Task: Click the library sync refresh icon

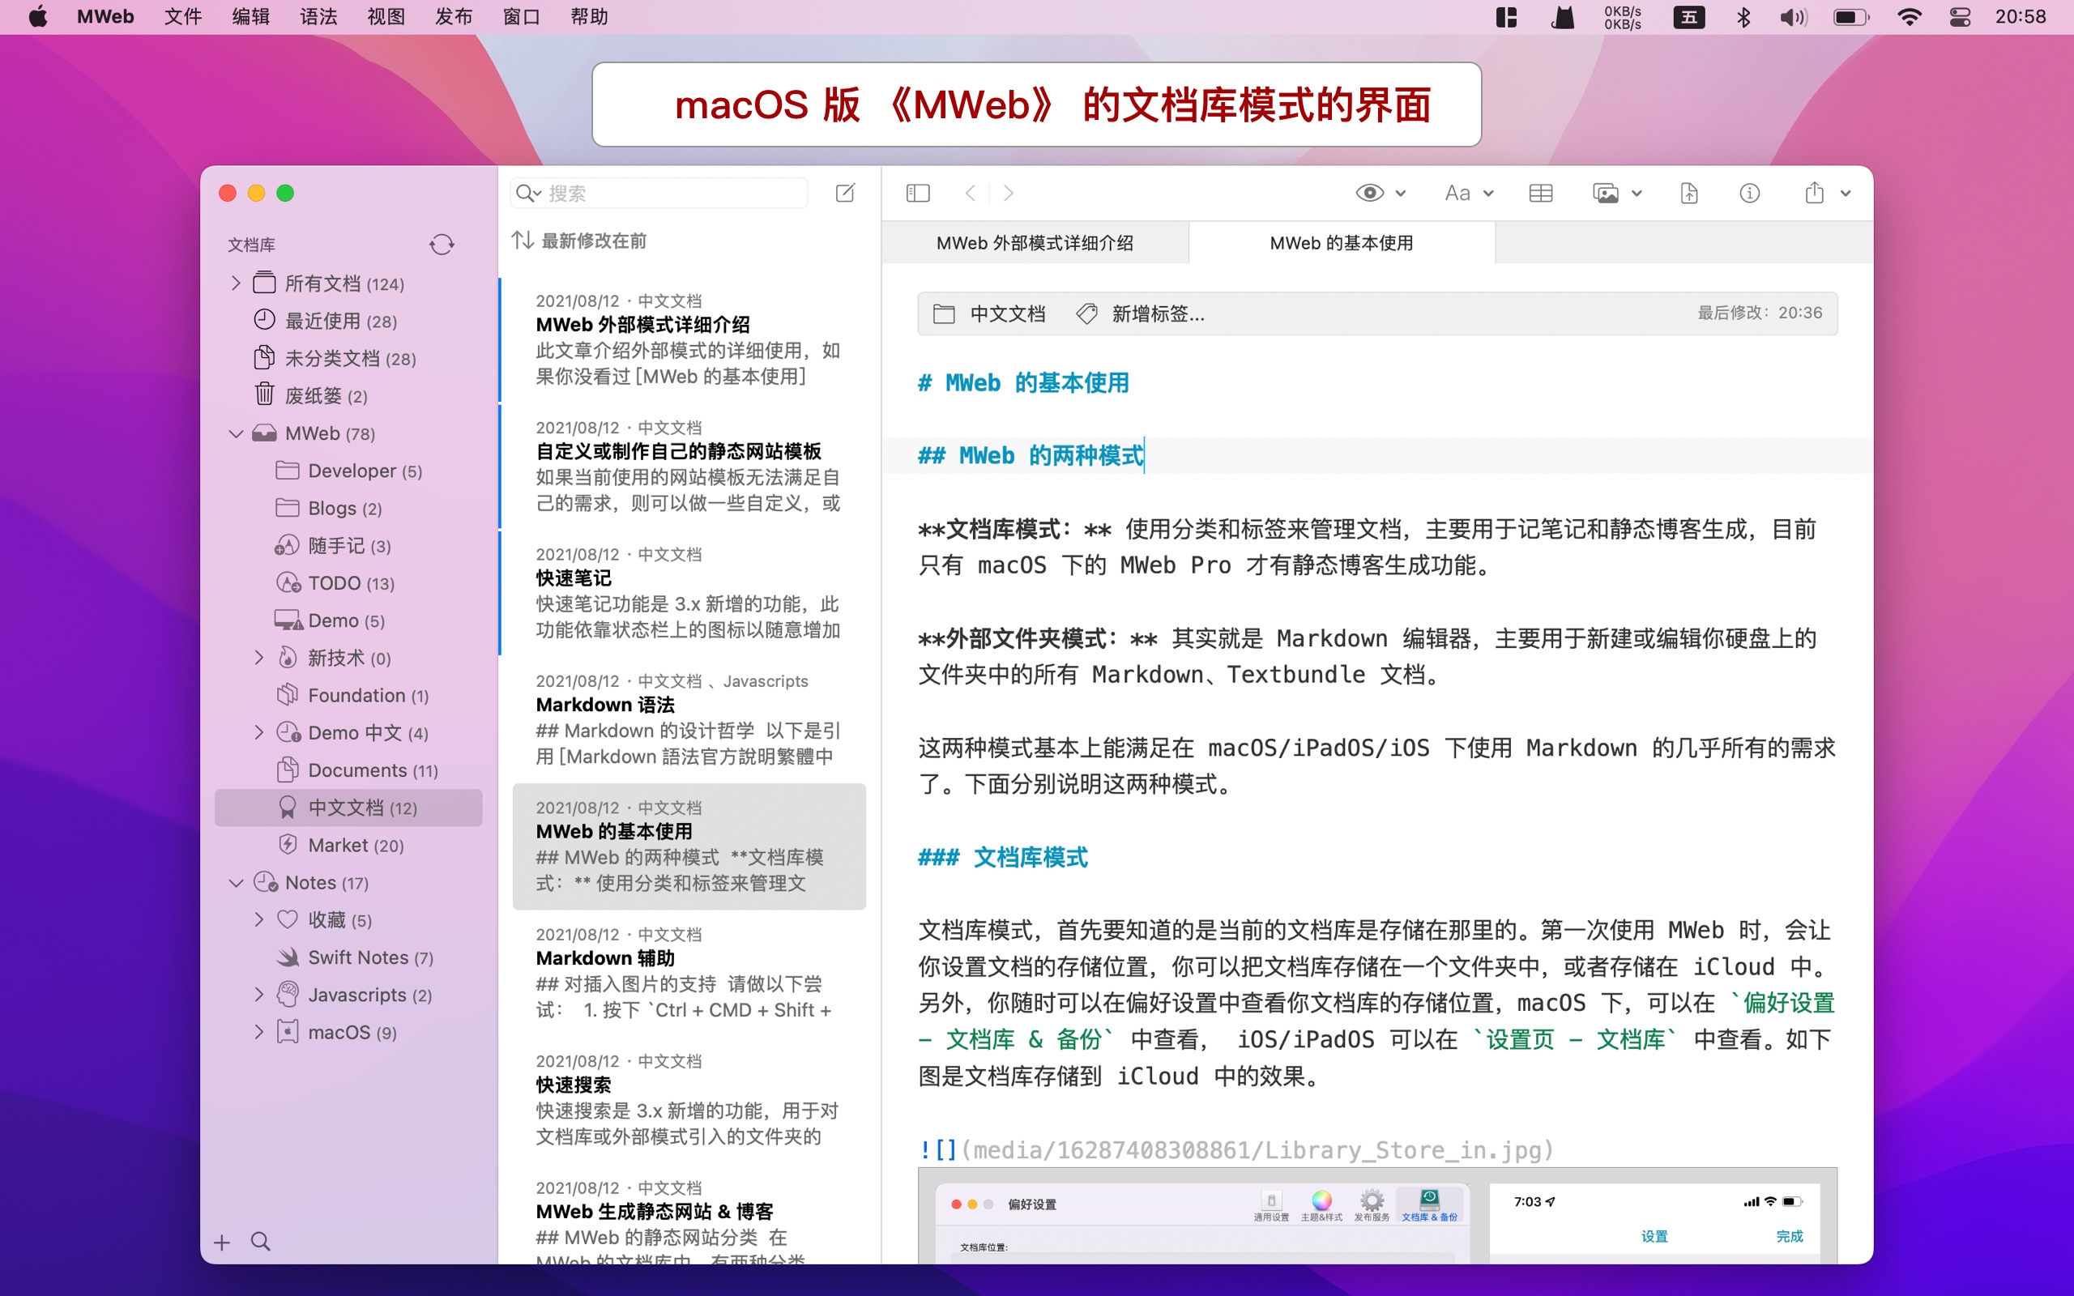Action: [442, 245]
